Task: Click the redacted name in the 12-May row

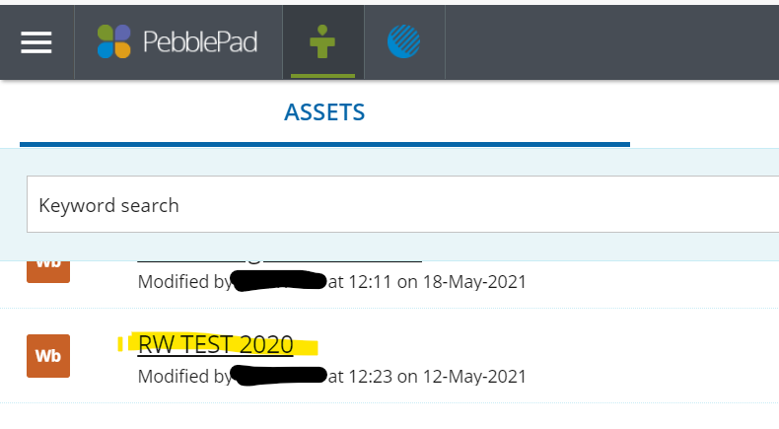Action: (279, 376)
